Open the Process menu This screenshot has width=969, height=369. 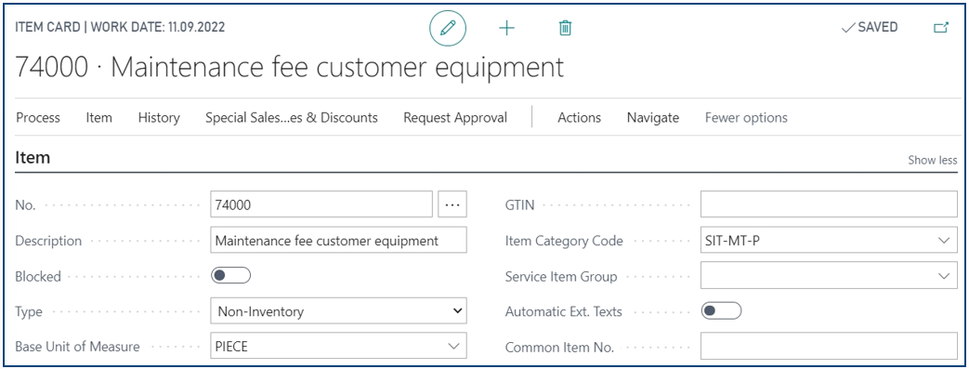tap(38, 117)
